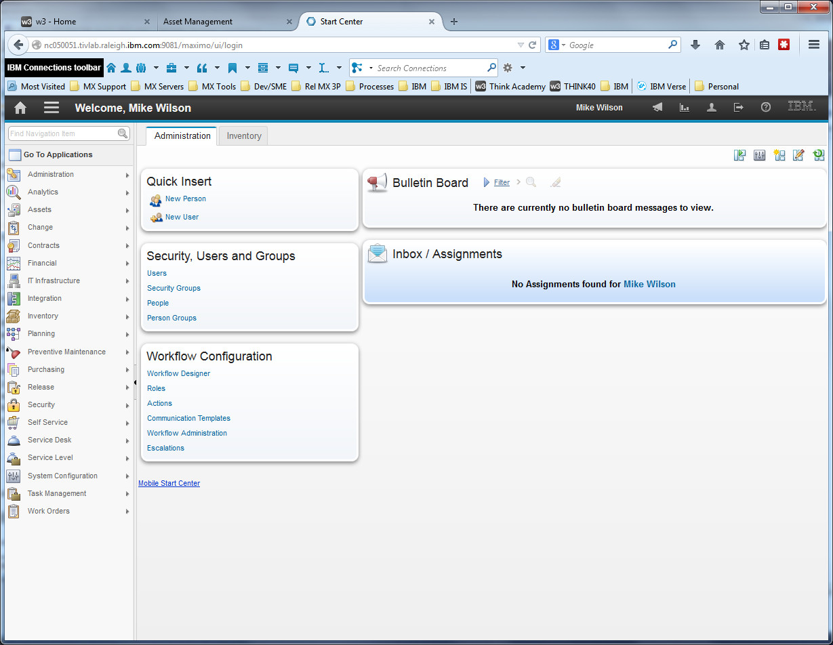Open the IBM Verse bookmark
The image size is (833, 645).
point(662,86)
